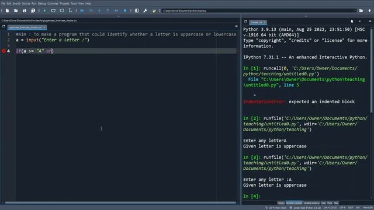
Task: Click the line and column status indicator
Action: [x=330, y=208]
